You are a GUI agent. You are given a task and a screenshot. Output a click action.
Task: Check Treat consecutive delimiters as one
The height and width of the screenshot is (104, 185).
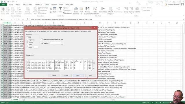42,39
